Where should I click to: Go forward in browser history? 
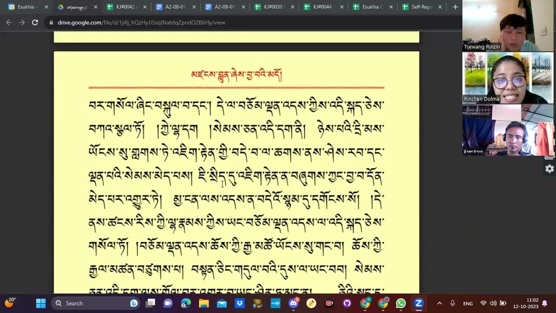pos(22,22)
